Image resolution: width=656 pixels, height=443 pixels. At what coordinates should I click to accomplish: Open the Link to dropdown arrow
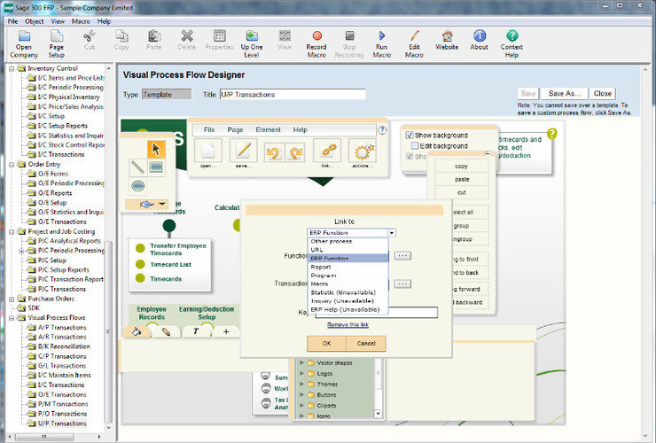click(x=392, y=233)
